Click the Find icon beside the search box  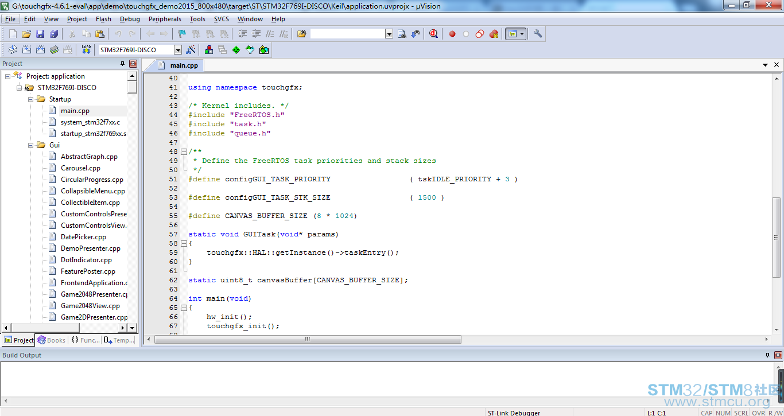click(402, 34)
